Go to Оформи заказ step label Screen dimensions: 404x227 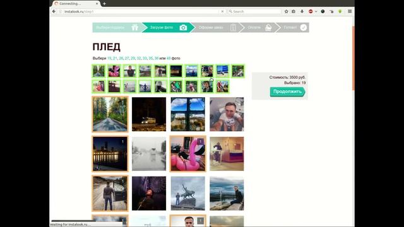(x=211, y=27)
